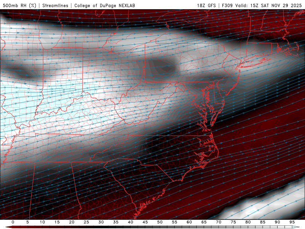Click the "45" legend tick label

click(145, 222)
